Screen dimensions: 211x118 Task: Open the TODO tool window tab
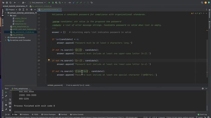[35, 114]
